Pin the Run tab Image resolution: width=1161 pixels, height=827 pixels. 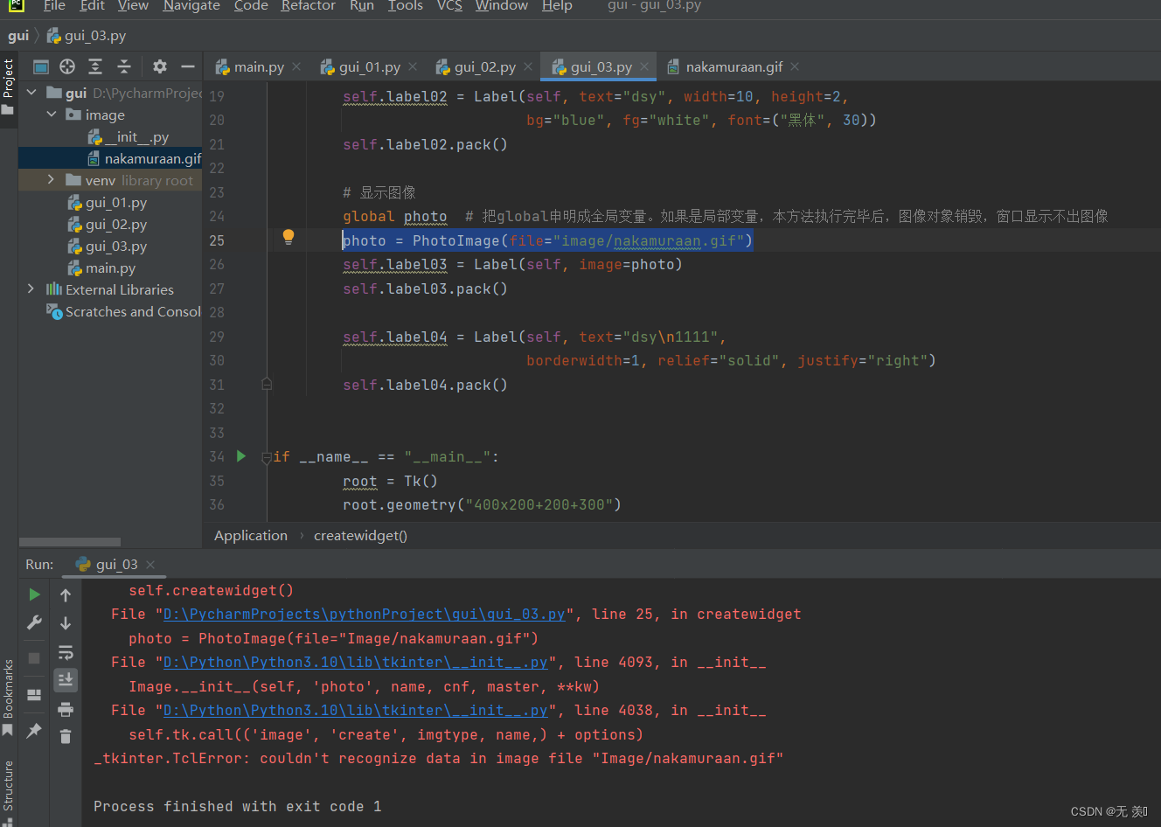[x=34, y=730]
